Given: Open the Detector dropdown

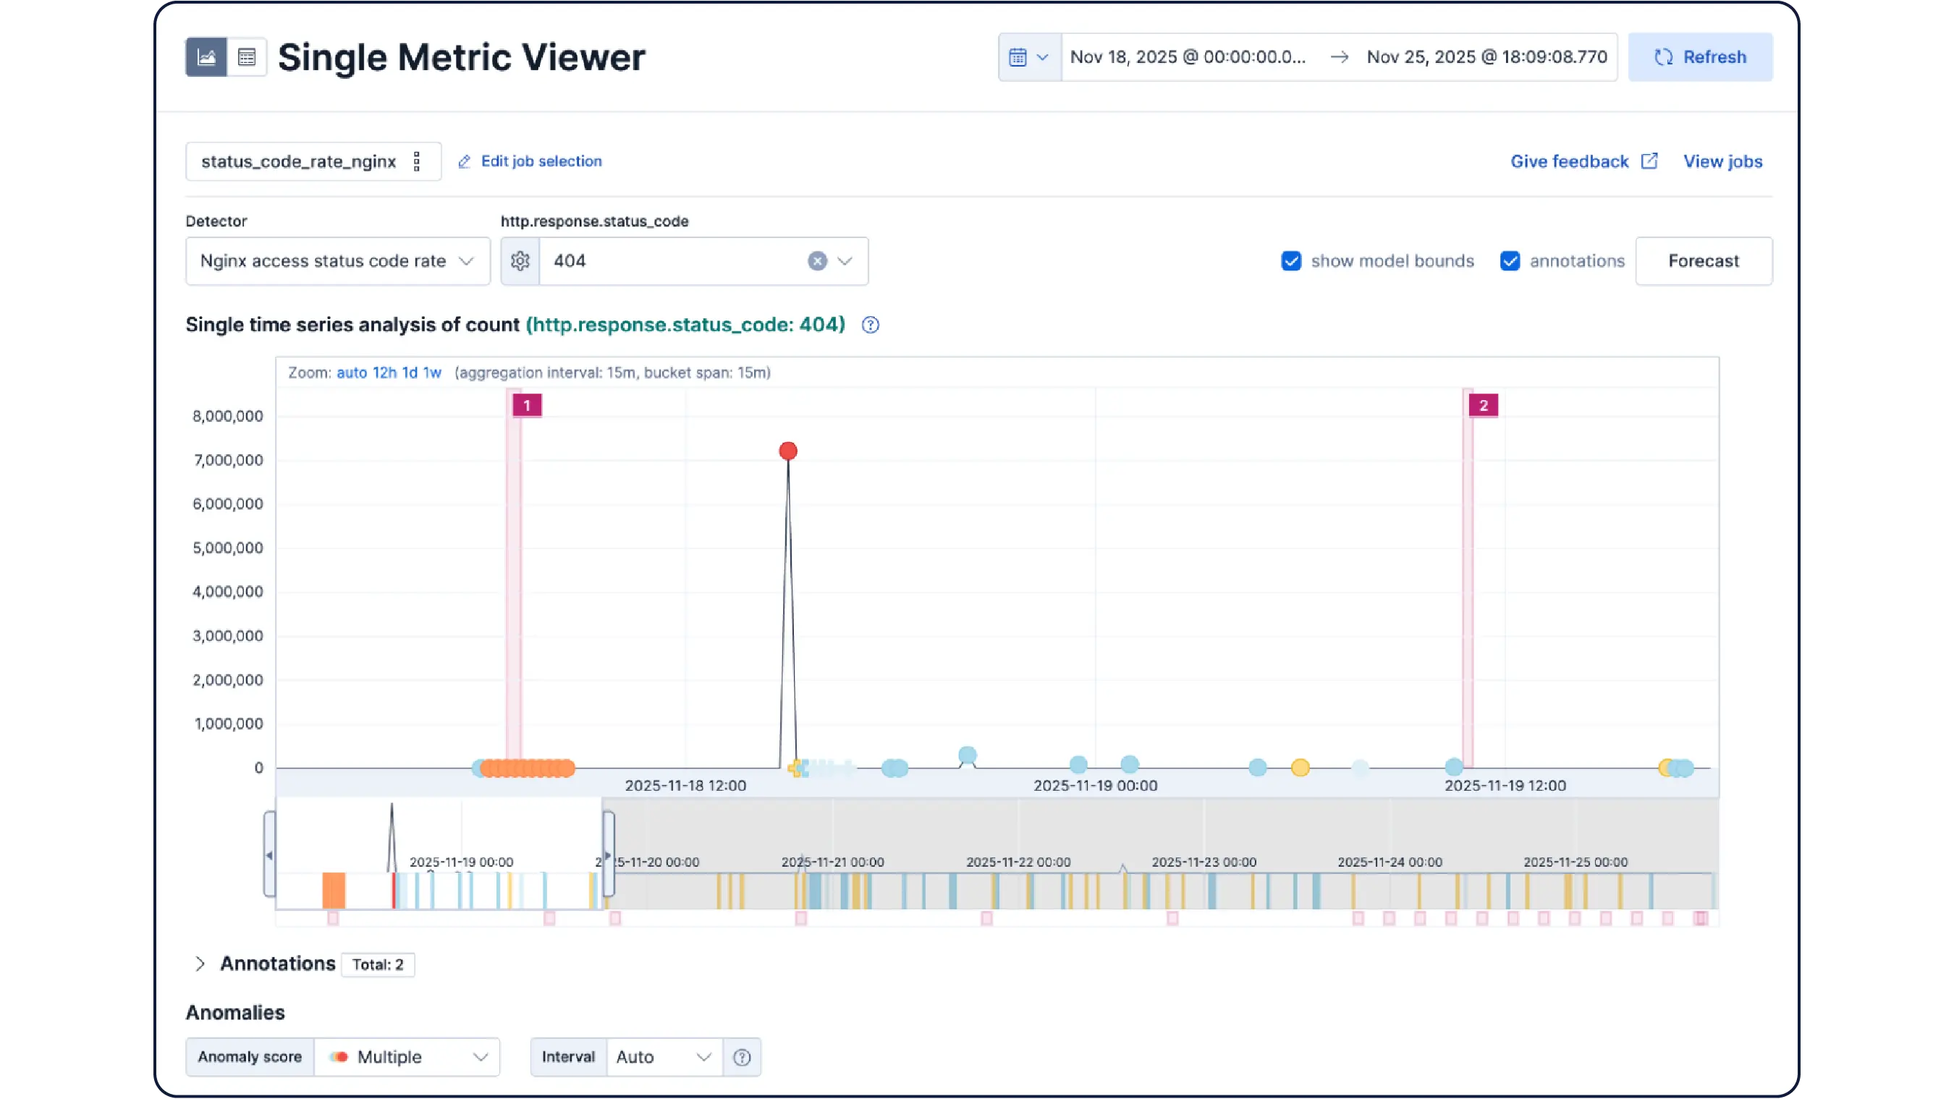Looking at the screenshot, I should point(337,261).
